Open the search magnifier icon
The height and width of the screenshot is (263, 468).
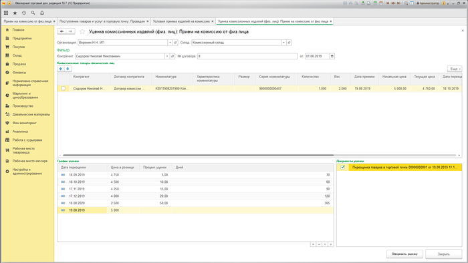tap(33, 13)
